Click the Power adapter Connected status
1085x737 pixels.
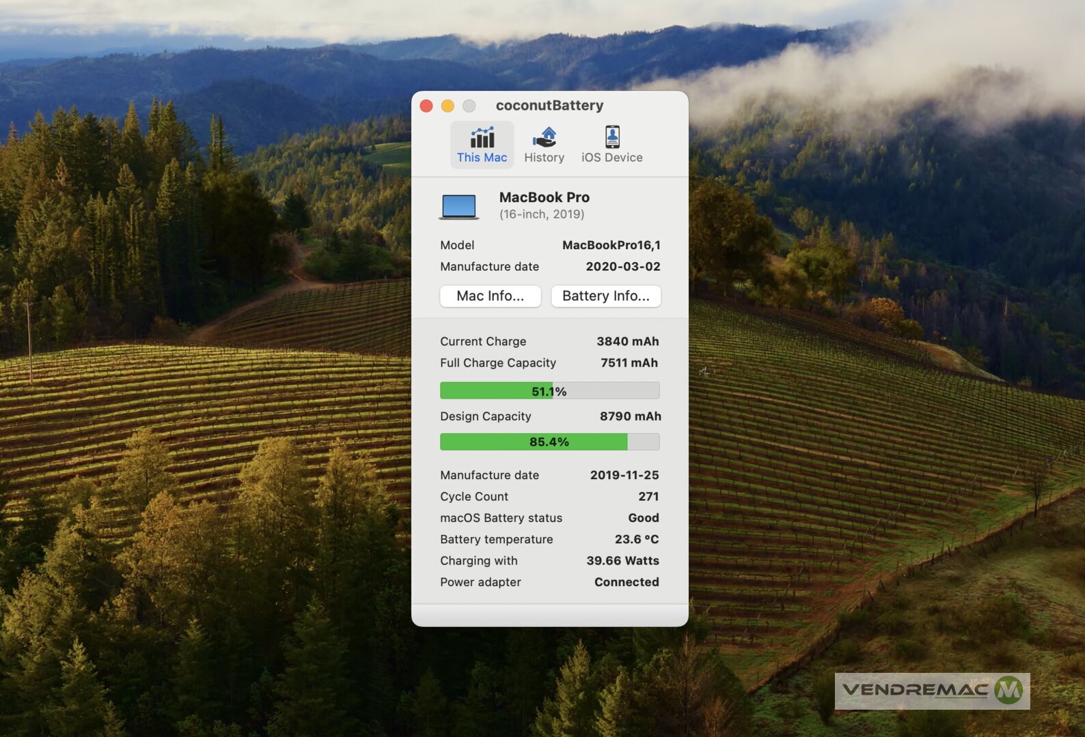626,582
